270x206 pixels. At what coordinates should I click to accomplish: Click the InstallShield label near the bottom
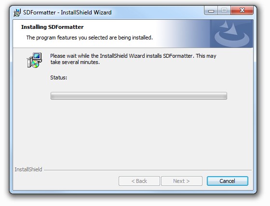point(28,169)
